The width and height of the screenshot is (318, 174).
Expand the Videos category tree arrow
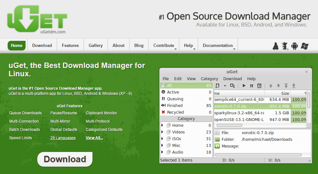pos(162,132)
